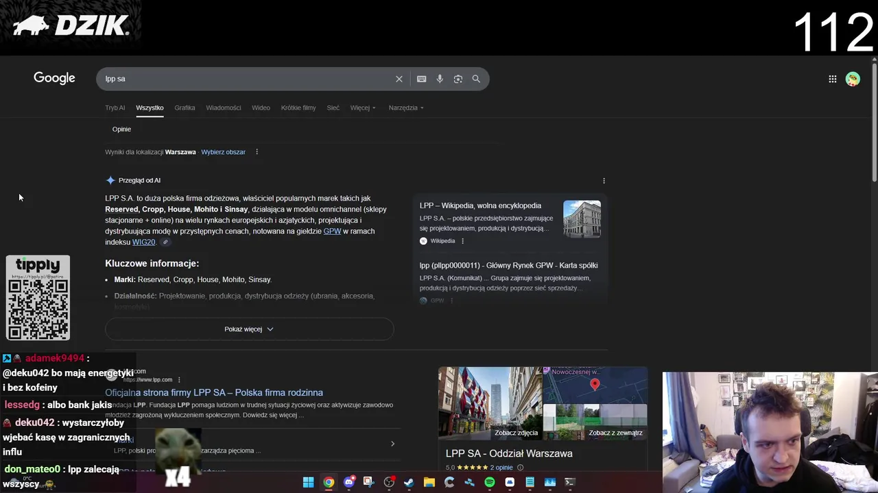Viewport: 878px width, 493px height.
Task: Start voice search with the microphone icon
Action: click(440, 79)
